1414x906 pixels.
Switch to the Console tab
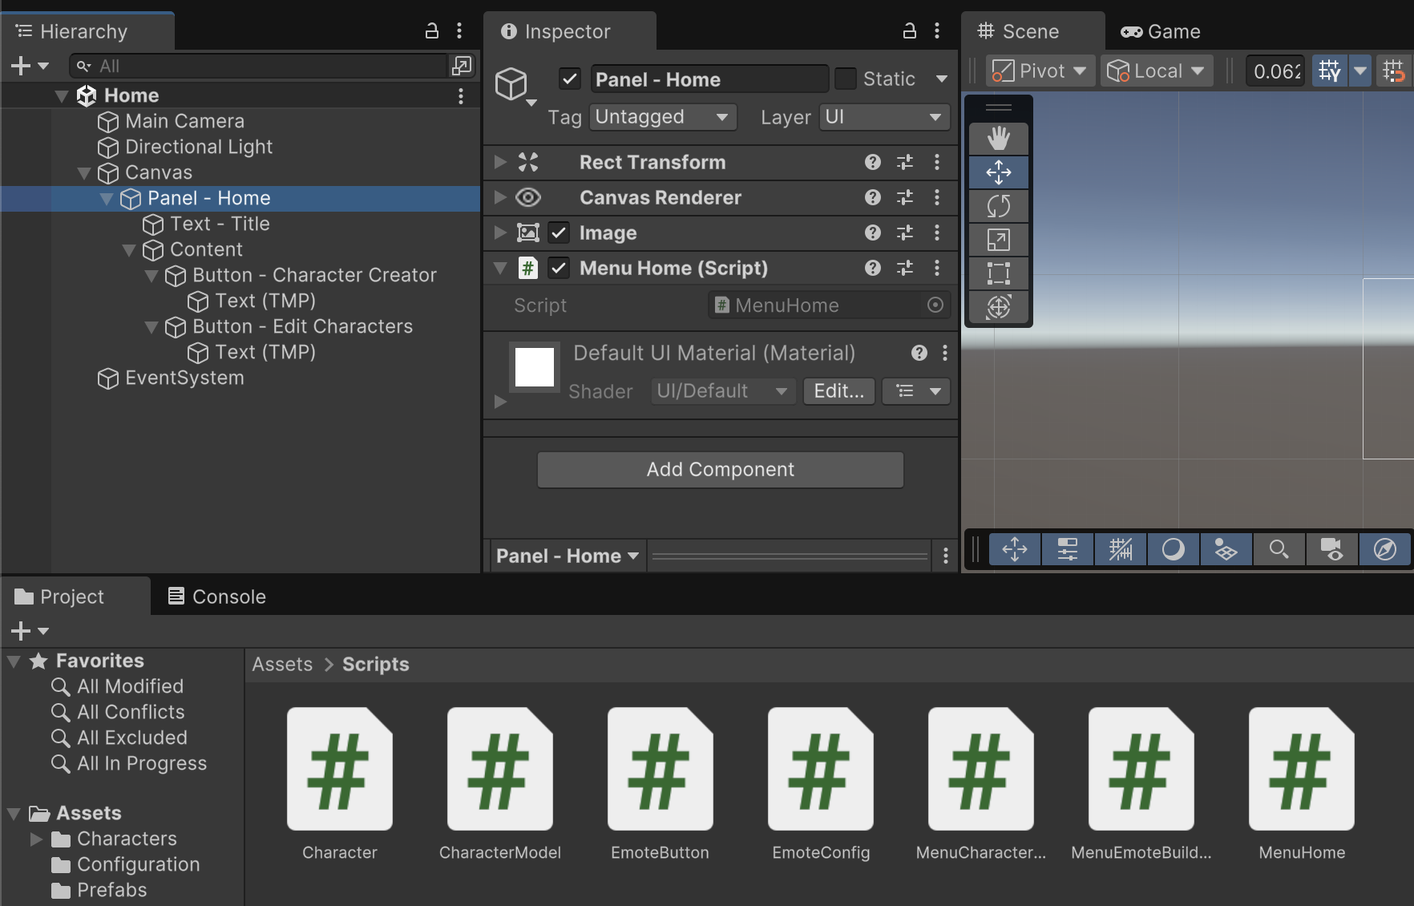tap(216, 597)
